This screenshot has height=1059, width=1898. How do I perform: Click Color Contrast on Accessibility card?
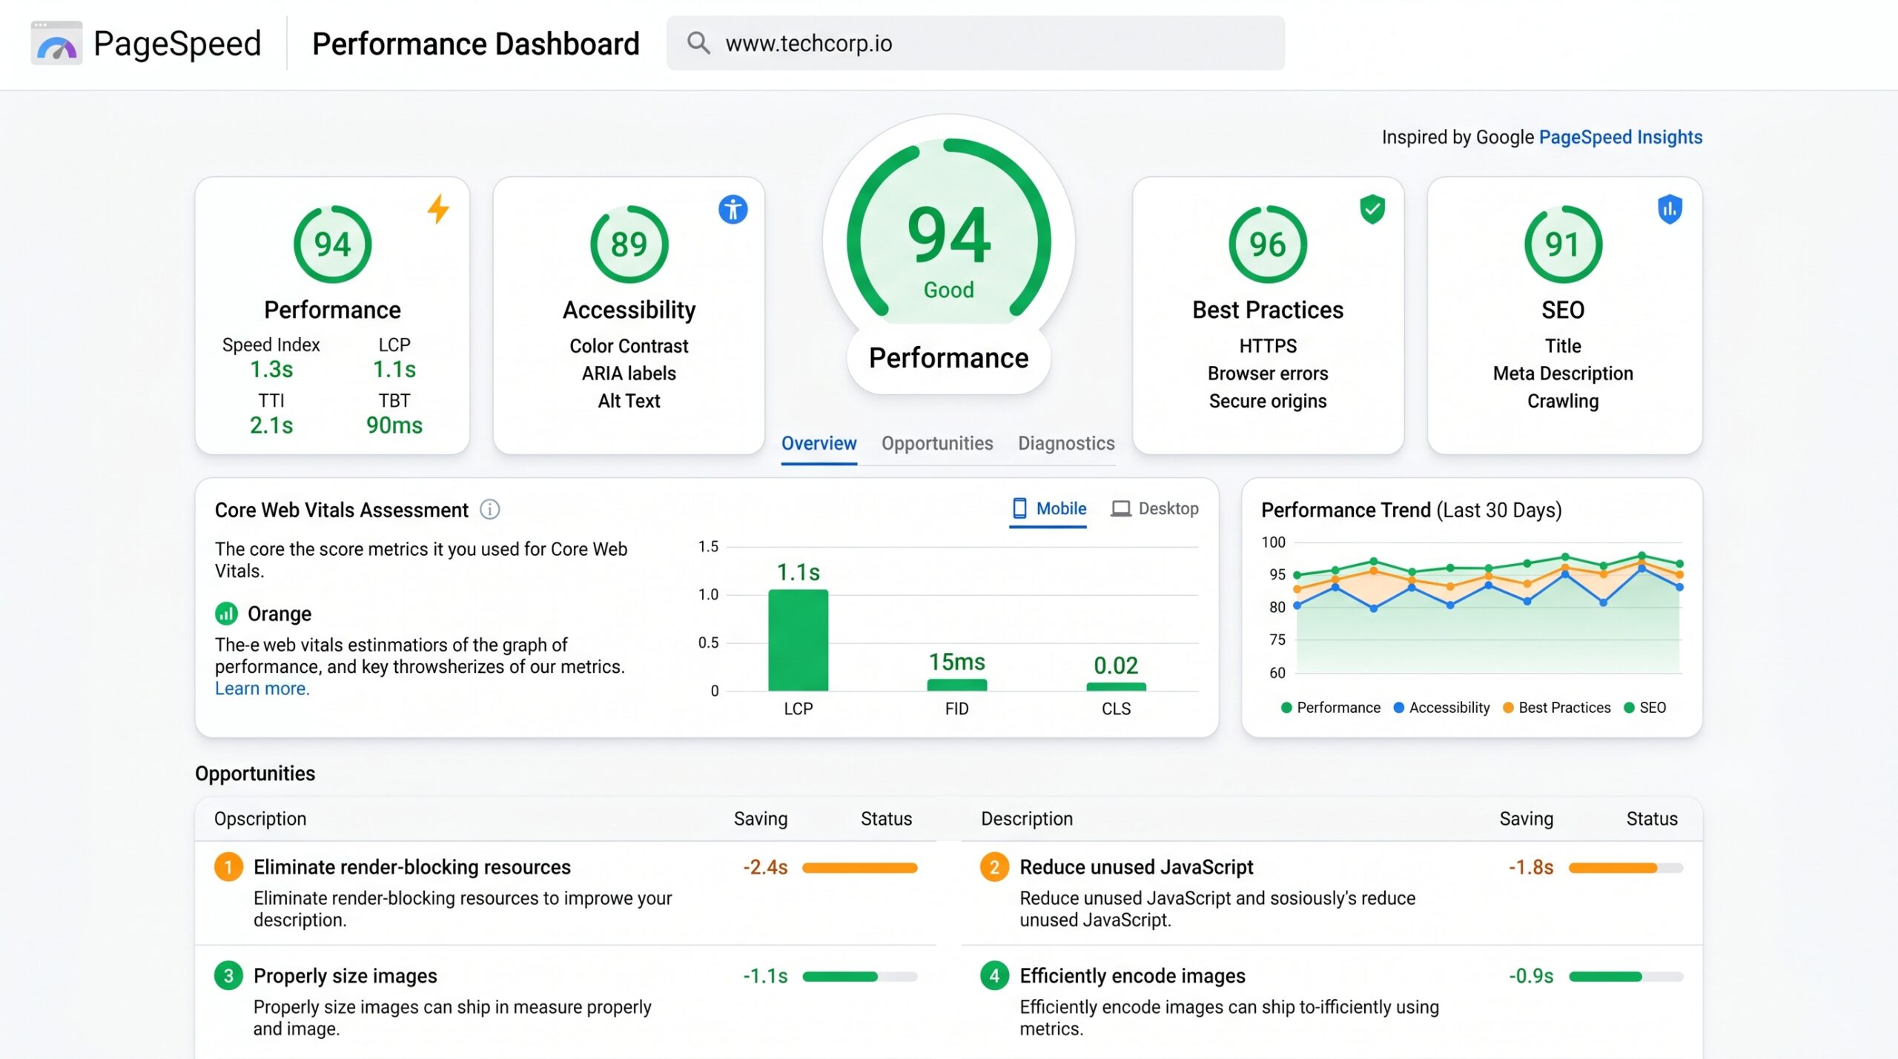click(629, 346)
